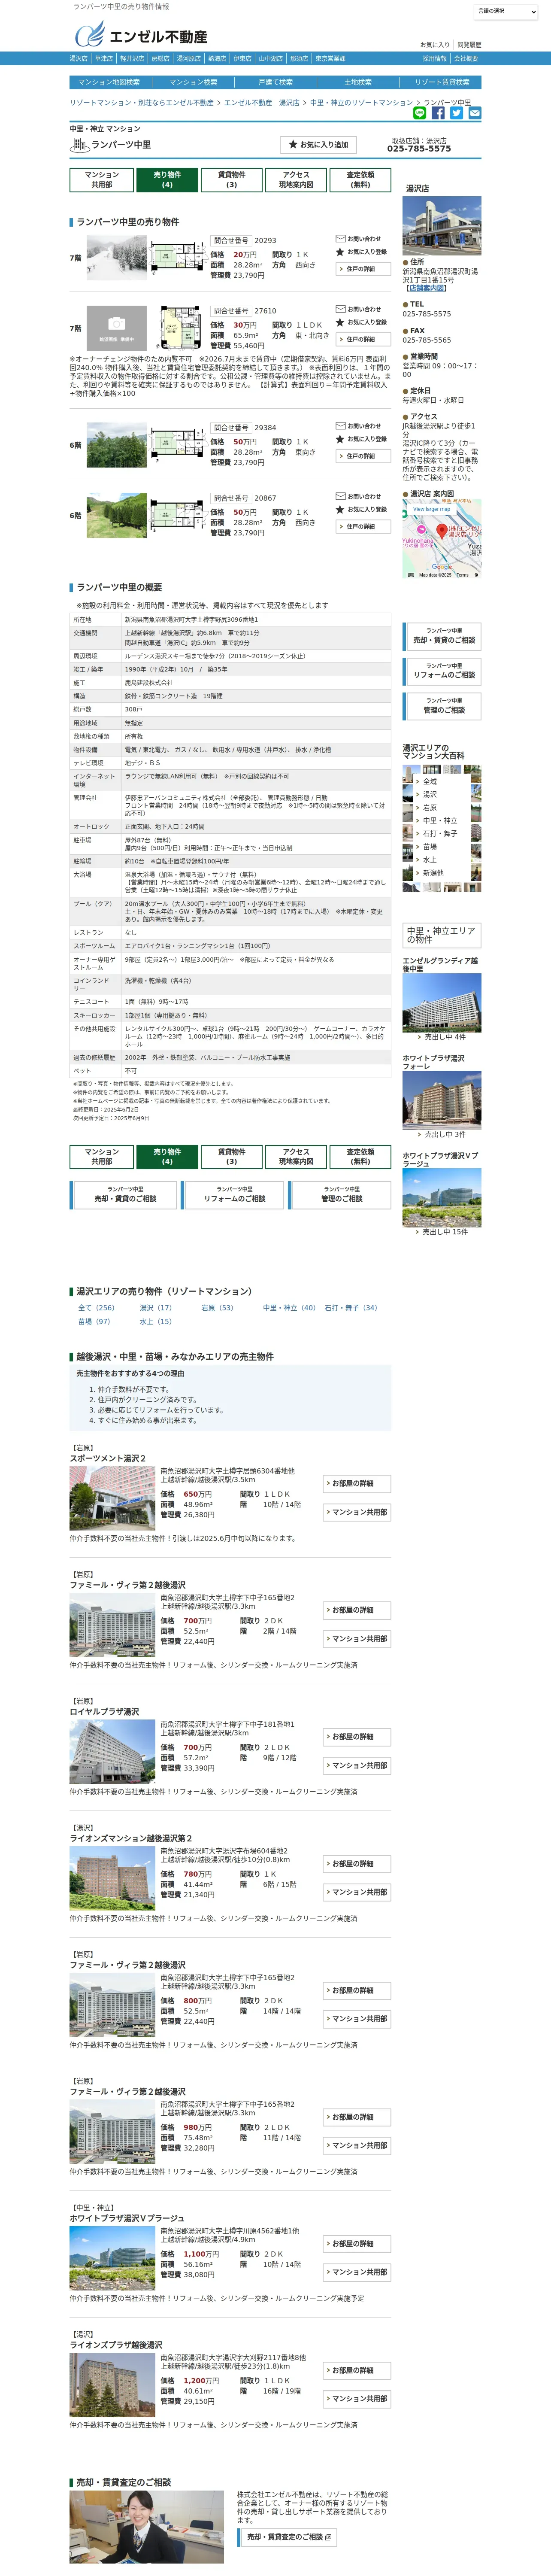The width and height of the screenshot is (551, 2576).
Task: Click the お気に入り追加 button
Action: click(x=318, y=145)
